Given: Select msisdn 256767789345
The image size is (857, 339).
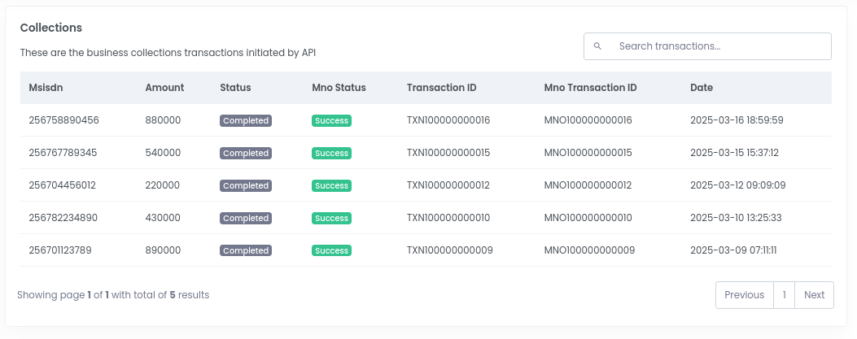Looking at the screenshot, I should pos(63,153).
